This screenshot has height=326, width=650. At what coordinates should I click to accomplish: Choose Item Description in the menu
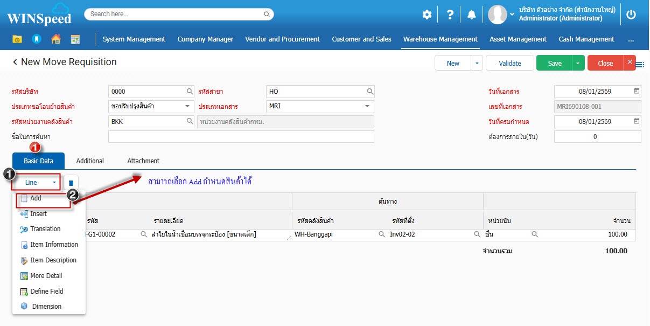click(53, 260)
